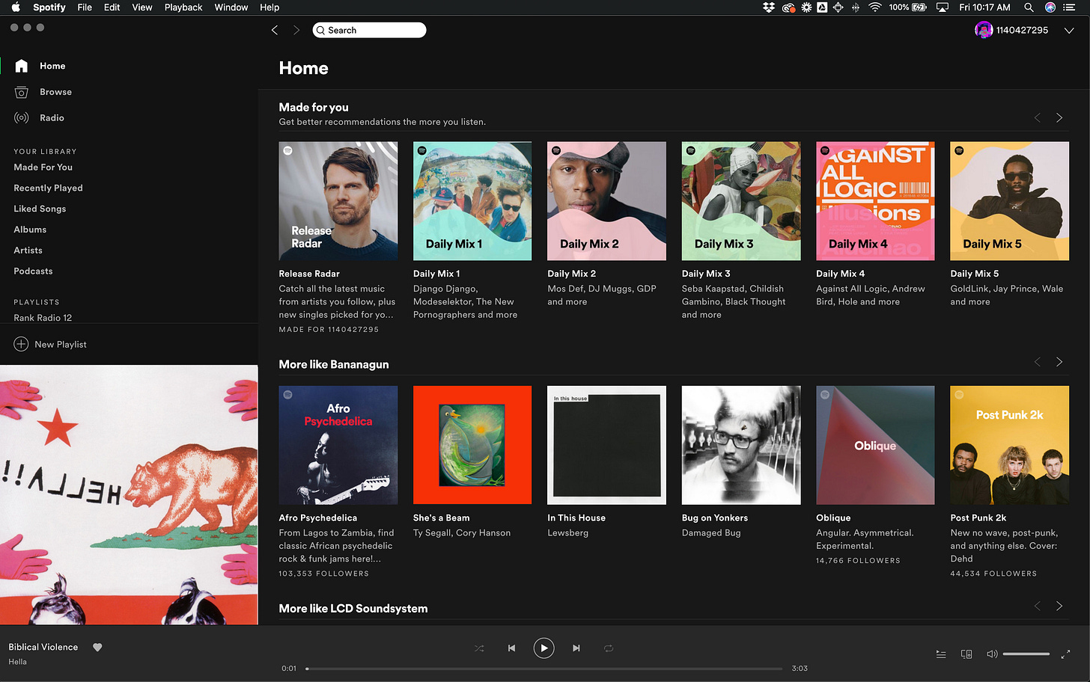The image size is (1090, 682).
Task: Open the Window menu
Action: pyautogui.click(x=231, y=7)
